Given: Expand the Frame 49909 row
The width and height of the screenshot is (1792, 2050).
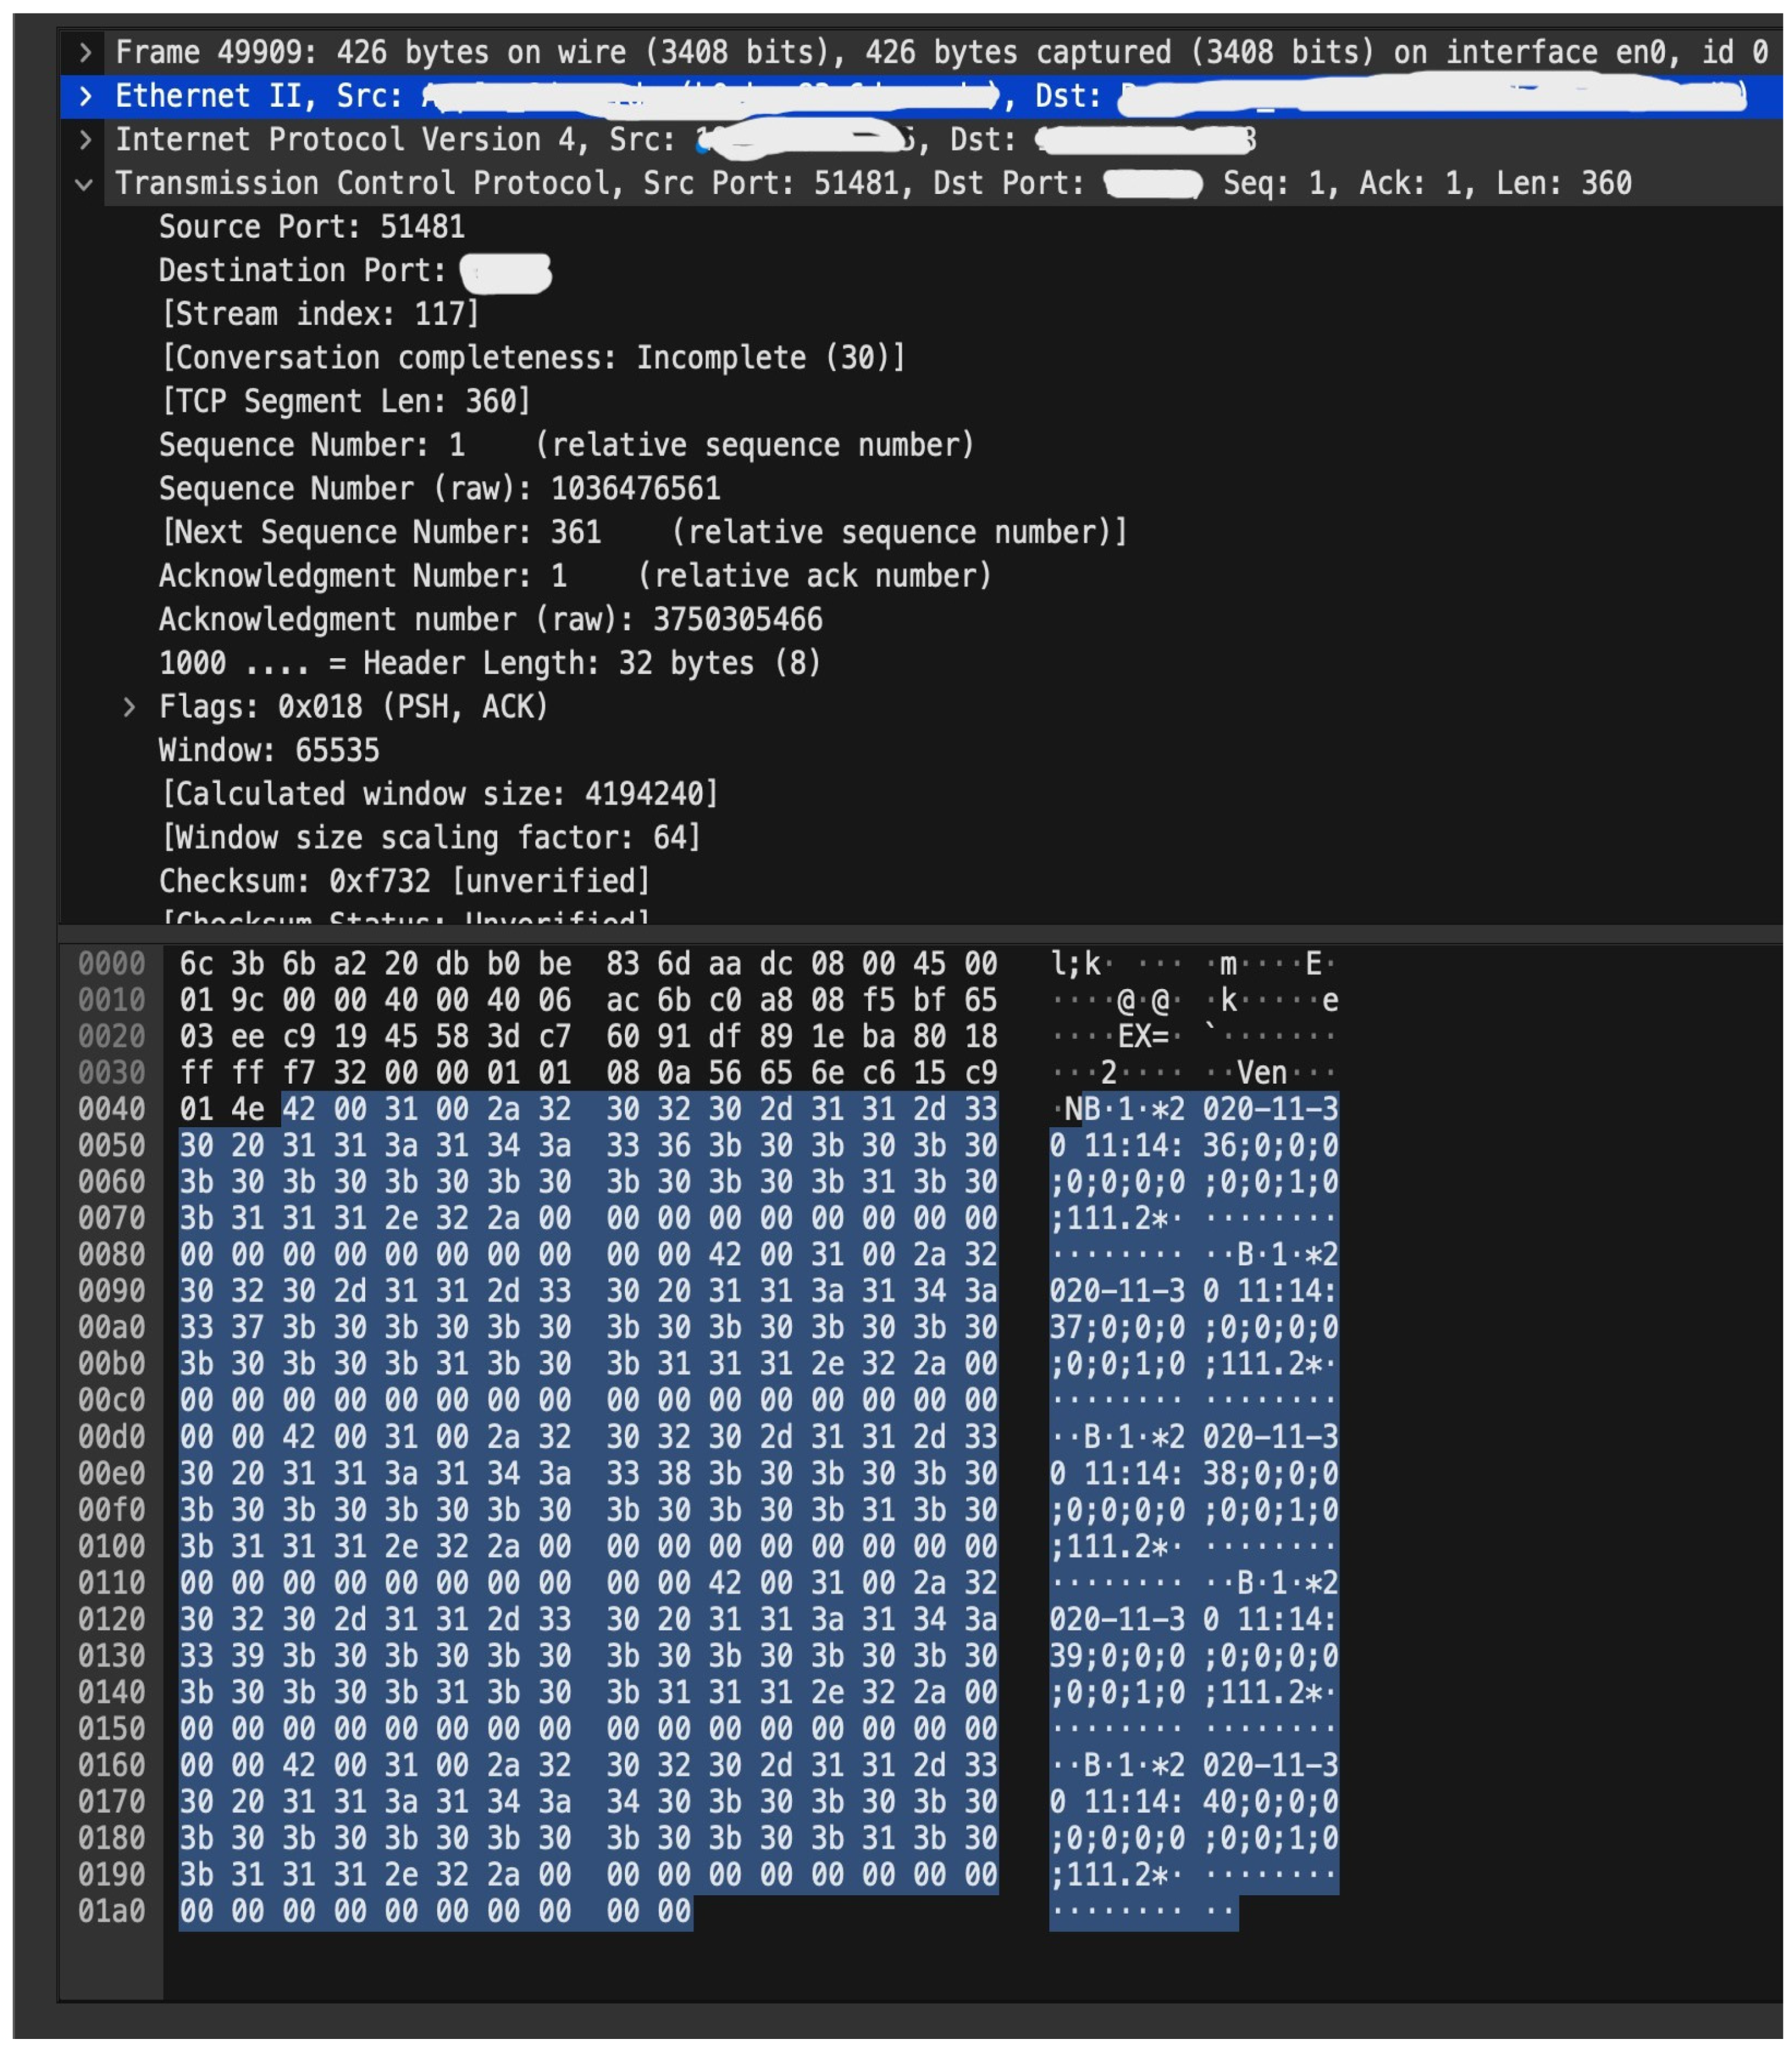Looking at the screenshot, I should click(x=86, y=52).
